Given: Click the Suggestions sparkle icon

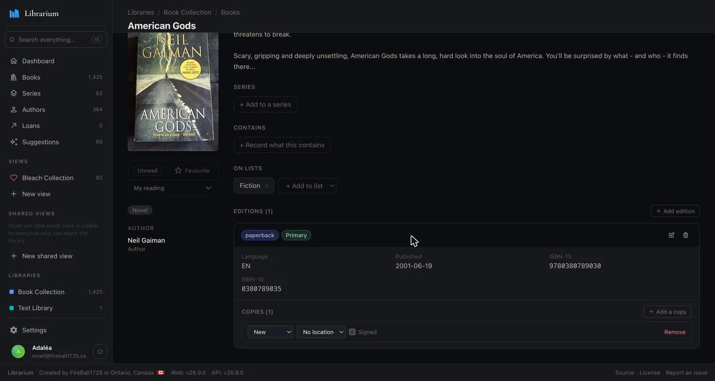Looking at the screenshot, I should (x=14, y=142).
